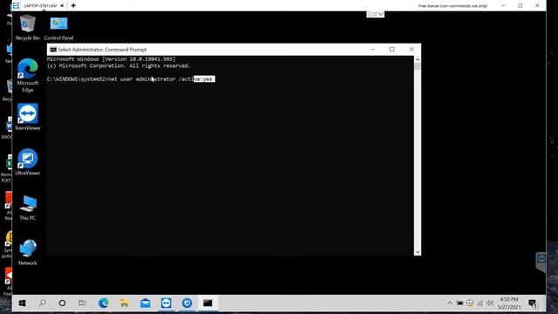Click the Cortana circle on the taskbar

(62, 303)
